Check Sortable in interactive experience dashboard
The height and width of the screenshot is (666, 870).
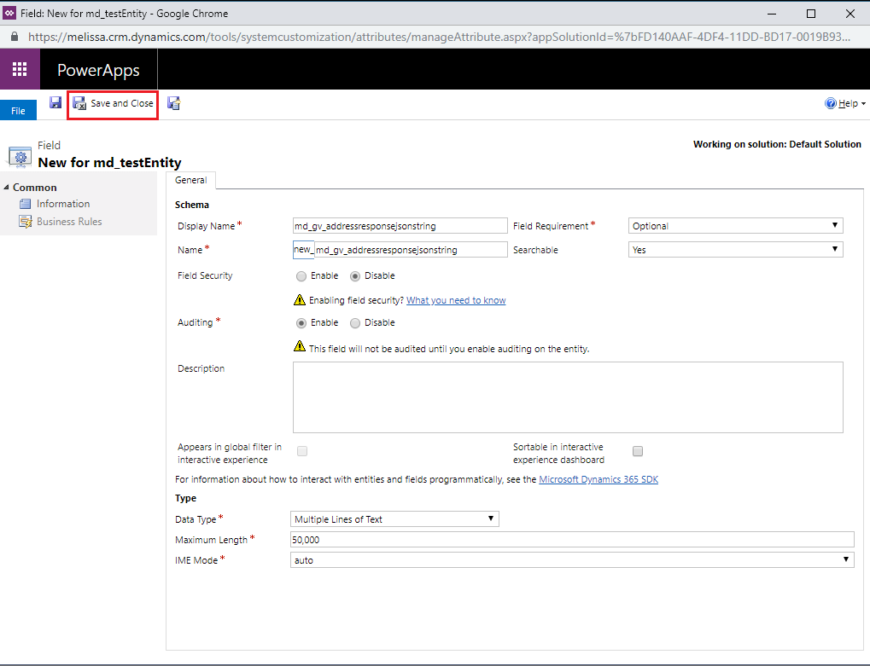coord(638,451)
